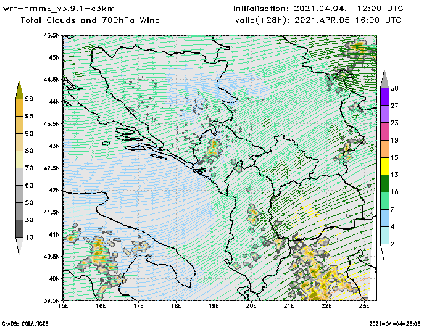The width and height of the screenshot is (432, 327).
Task: Click the 16E longitude label
Action: 101,306
